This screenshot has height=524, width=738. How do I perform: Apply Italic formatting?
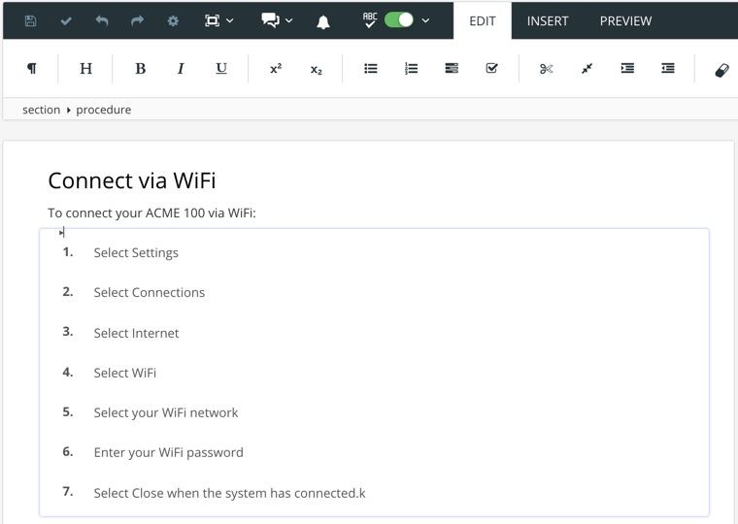tap(181, 69)
